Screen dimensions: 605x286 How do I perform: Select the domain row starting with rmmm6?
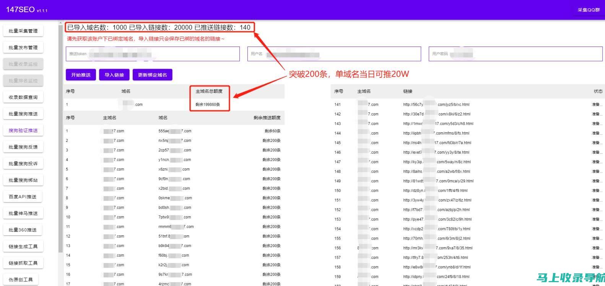(174, 227)
